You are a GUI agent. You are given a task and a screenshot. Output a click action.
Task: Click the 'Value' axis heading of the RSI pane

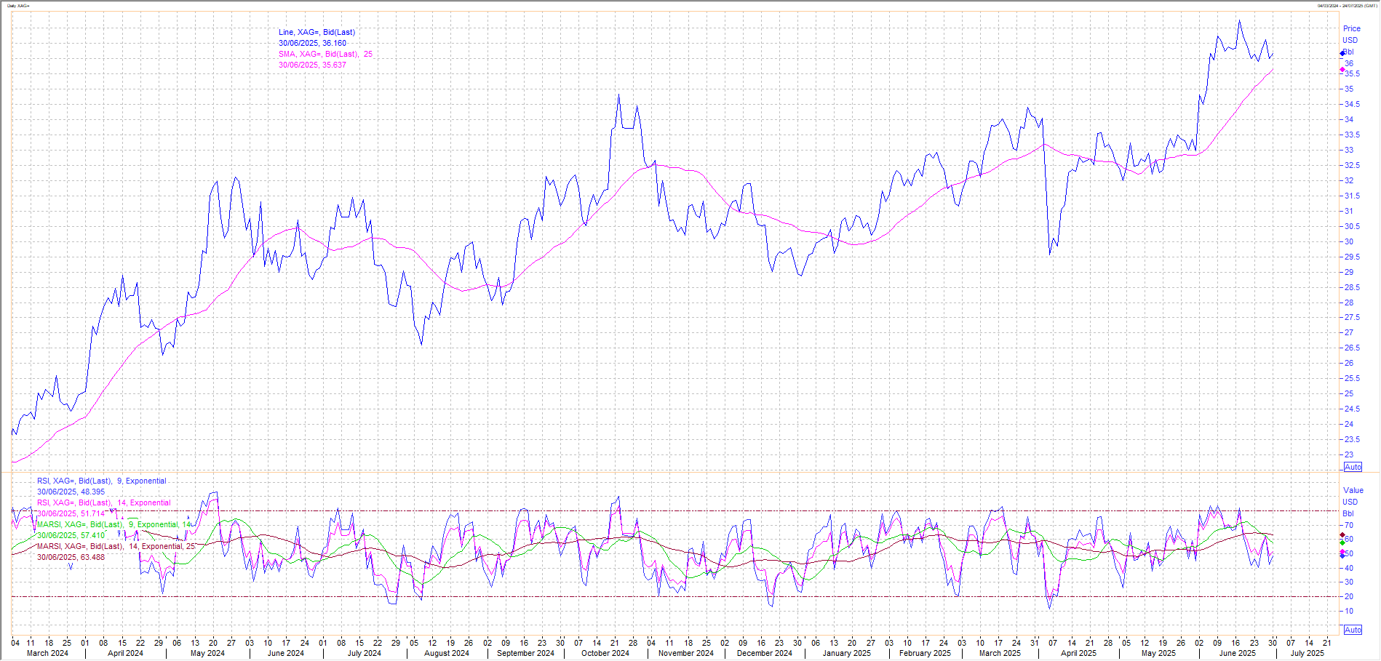click(x=1353, y=490)
